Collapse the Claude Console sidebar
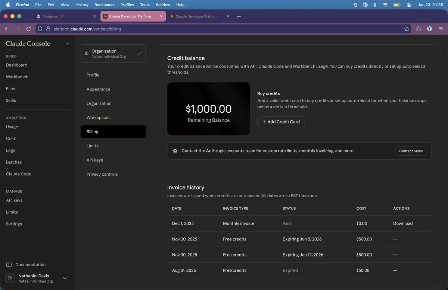The image size is (448, 290). [67, 44]
